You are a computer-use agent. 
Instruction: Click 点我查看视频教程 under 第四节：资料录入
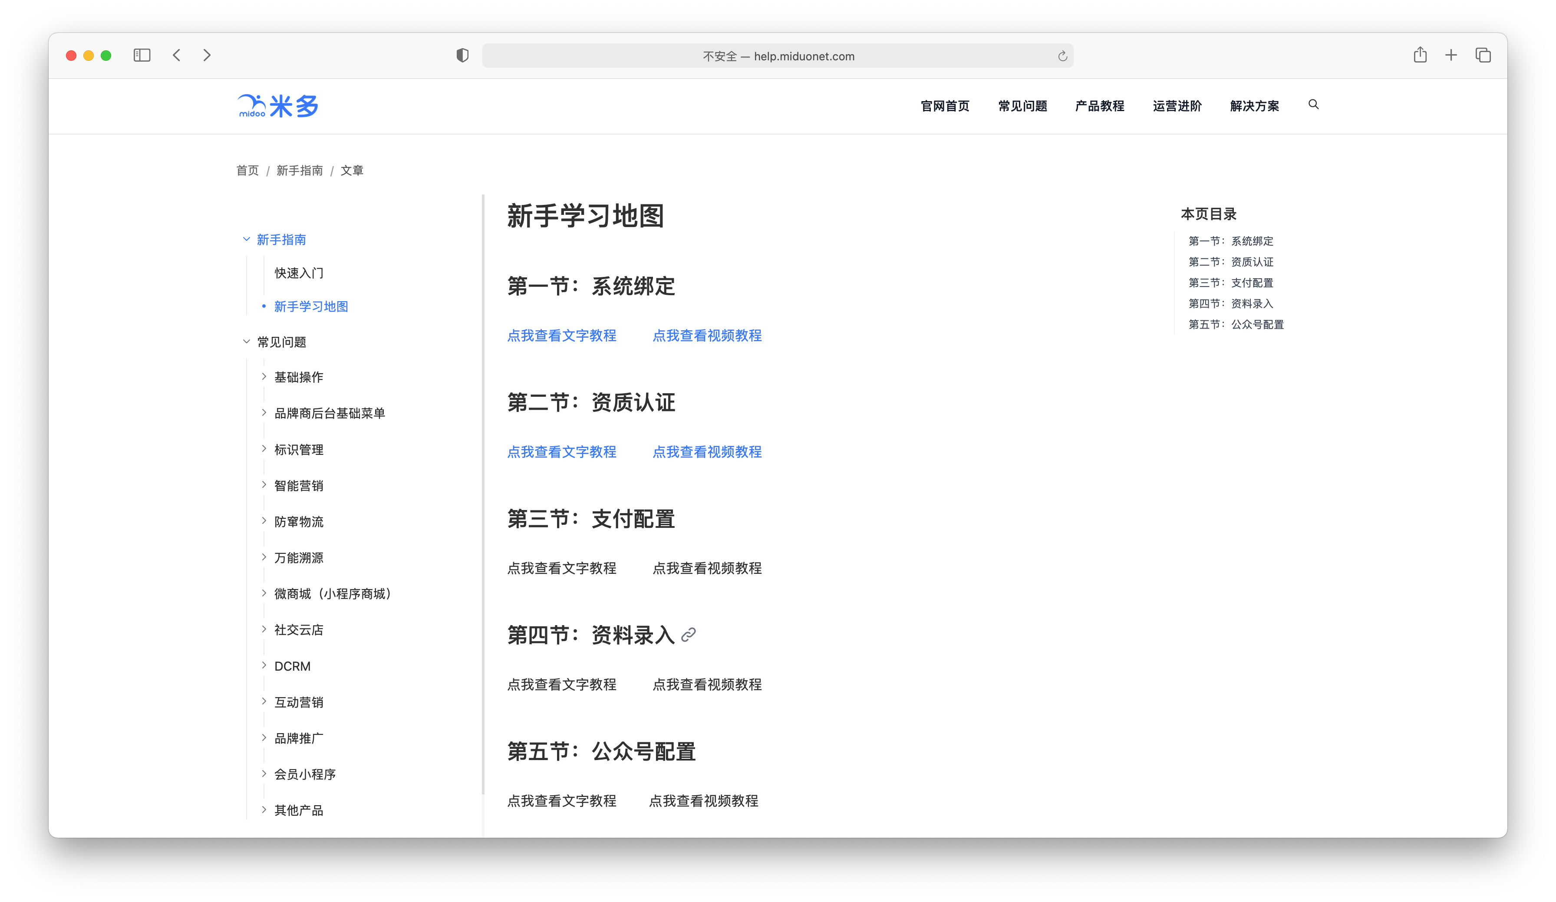[707, 685]
